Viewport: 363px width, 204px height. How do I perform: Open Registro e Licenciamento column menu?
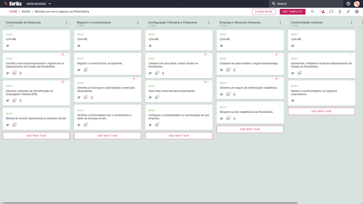coord(138,23)
